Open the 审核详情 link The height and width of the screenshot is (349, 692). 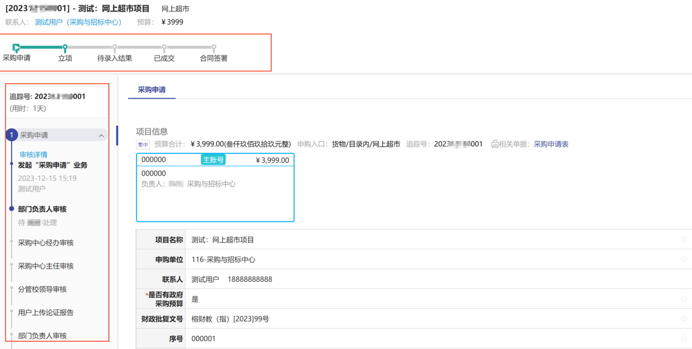click(x=33, y=155)
